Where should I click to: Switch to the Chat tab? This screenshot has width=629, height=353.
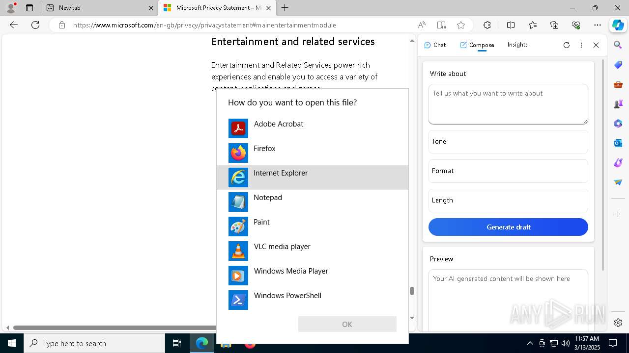(435, 45)
